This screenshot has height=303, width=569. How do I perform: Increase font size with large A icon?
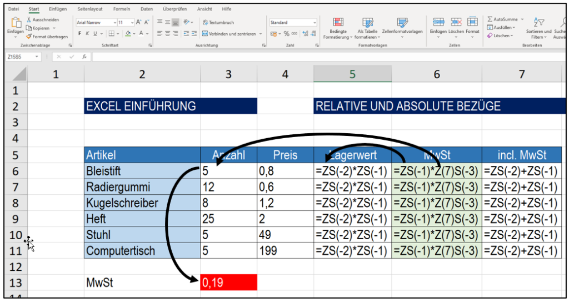click(x=138, y=22)
